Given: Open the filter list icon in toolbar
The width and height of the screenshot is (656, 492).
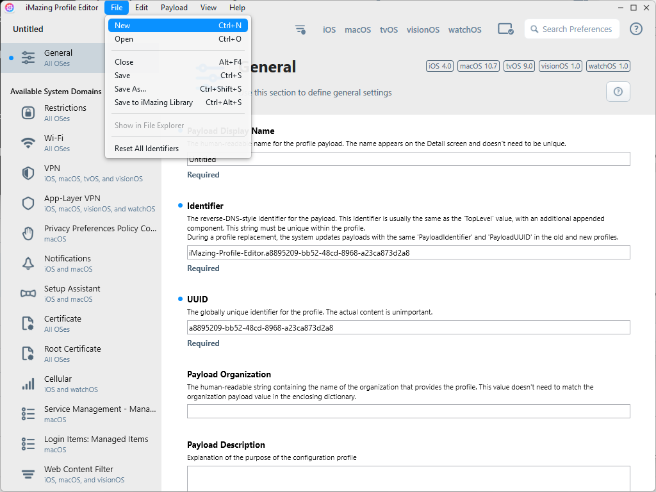Looking at the screenshot, I should (300, 29).
